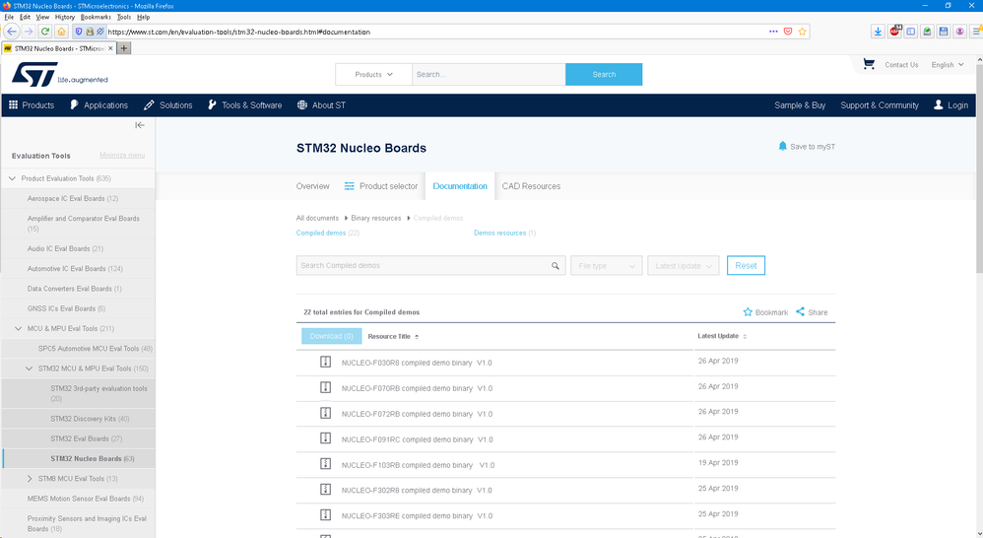Open the Firefox home page icon

click(x=61, y=32)
